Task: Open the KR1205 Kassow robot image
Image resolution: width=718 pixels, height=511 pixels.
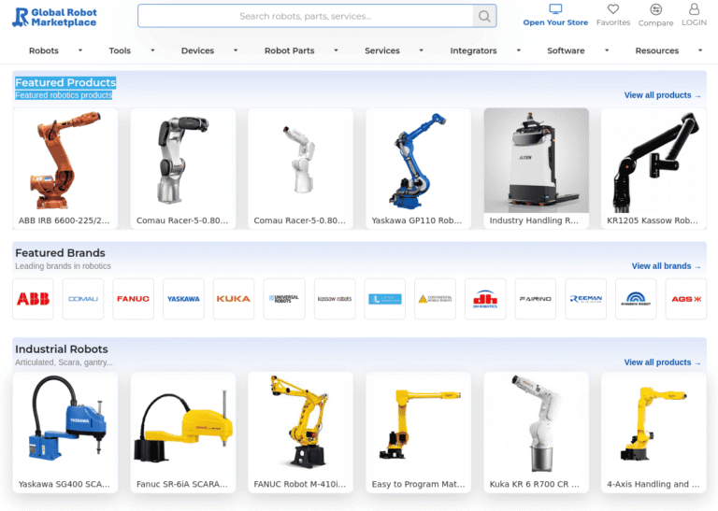Action: click(x=653, y=161)
